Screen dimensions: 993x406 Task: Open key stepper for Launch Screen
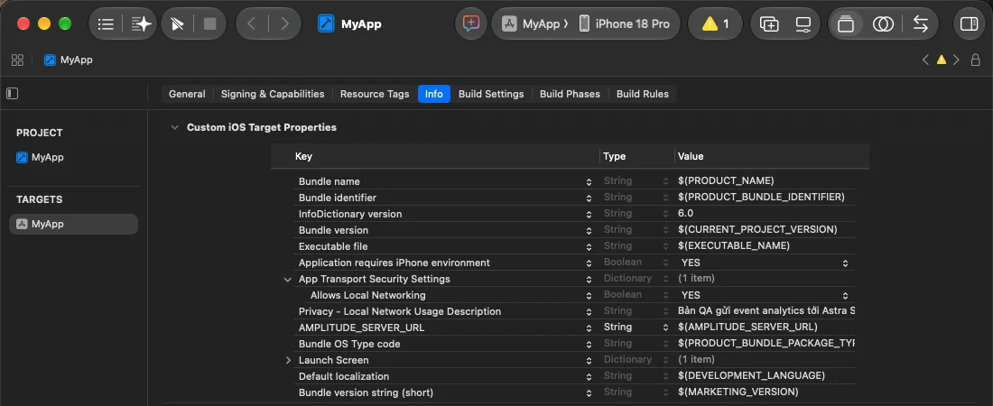tap(589, 360)
